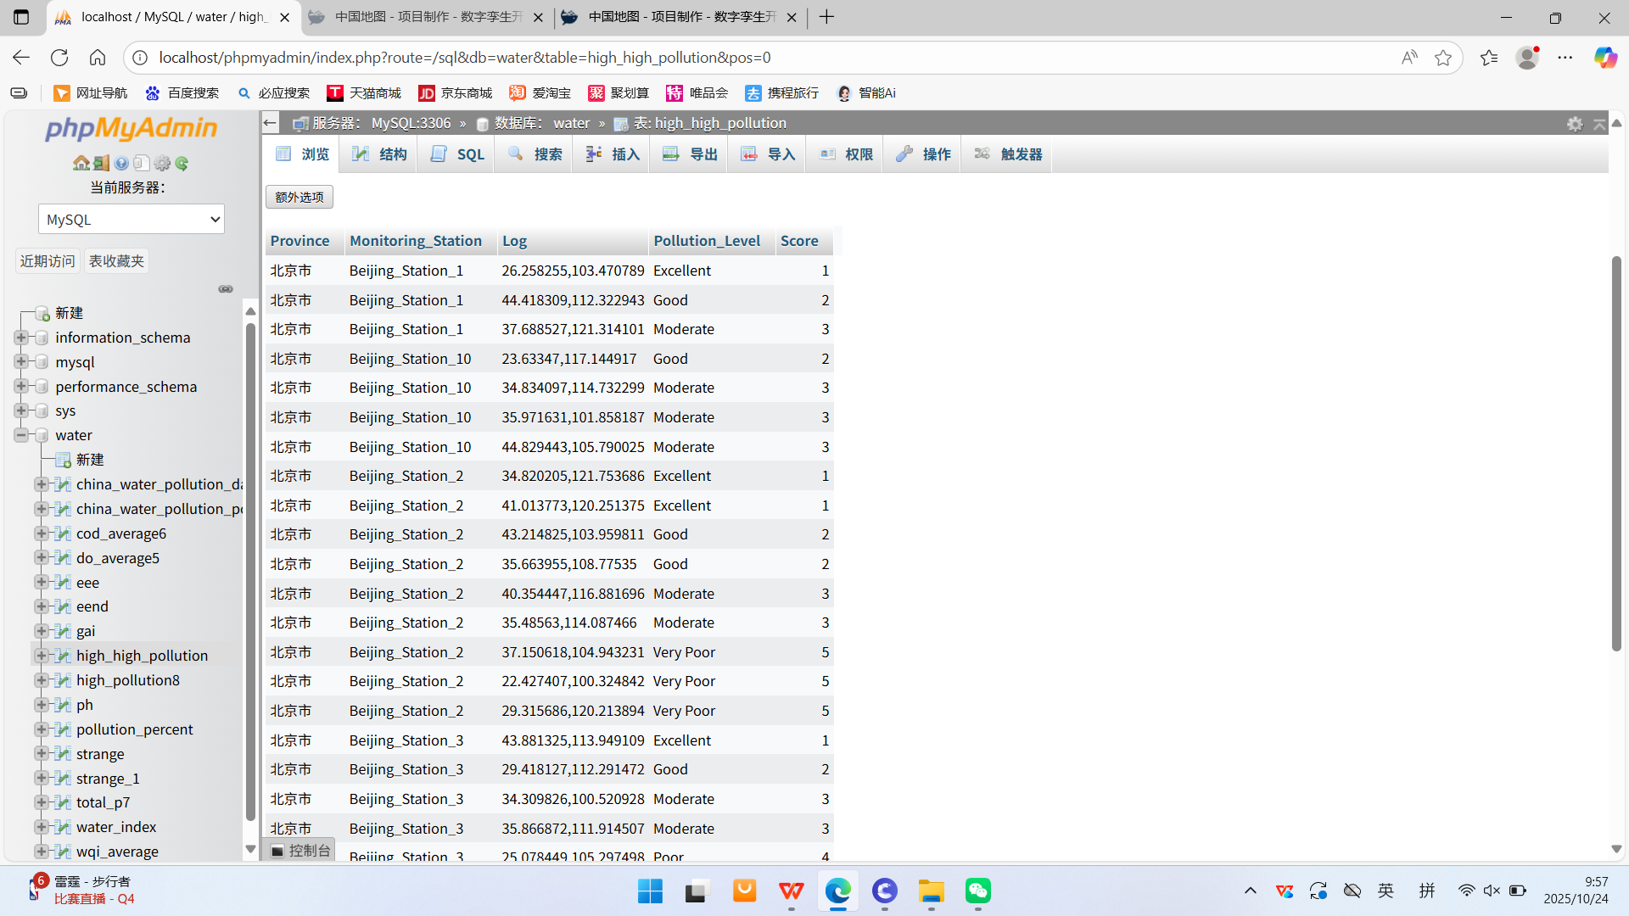Viewport: 1629px width, 916px height.
Task: Open the 导出 export tab
Action: click(x=691, y=154)
